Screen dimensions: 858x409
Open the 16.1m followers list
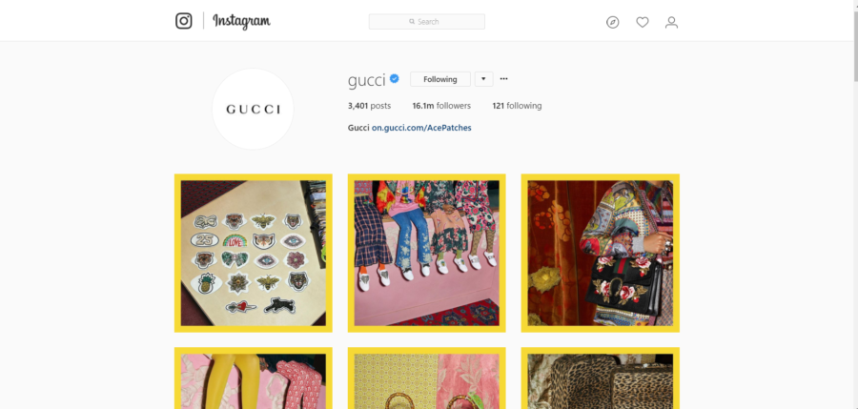(441, 106)
